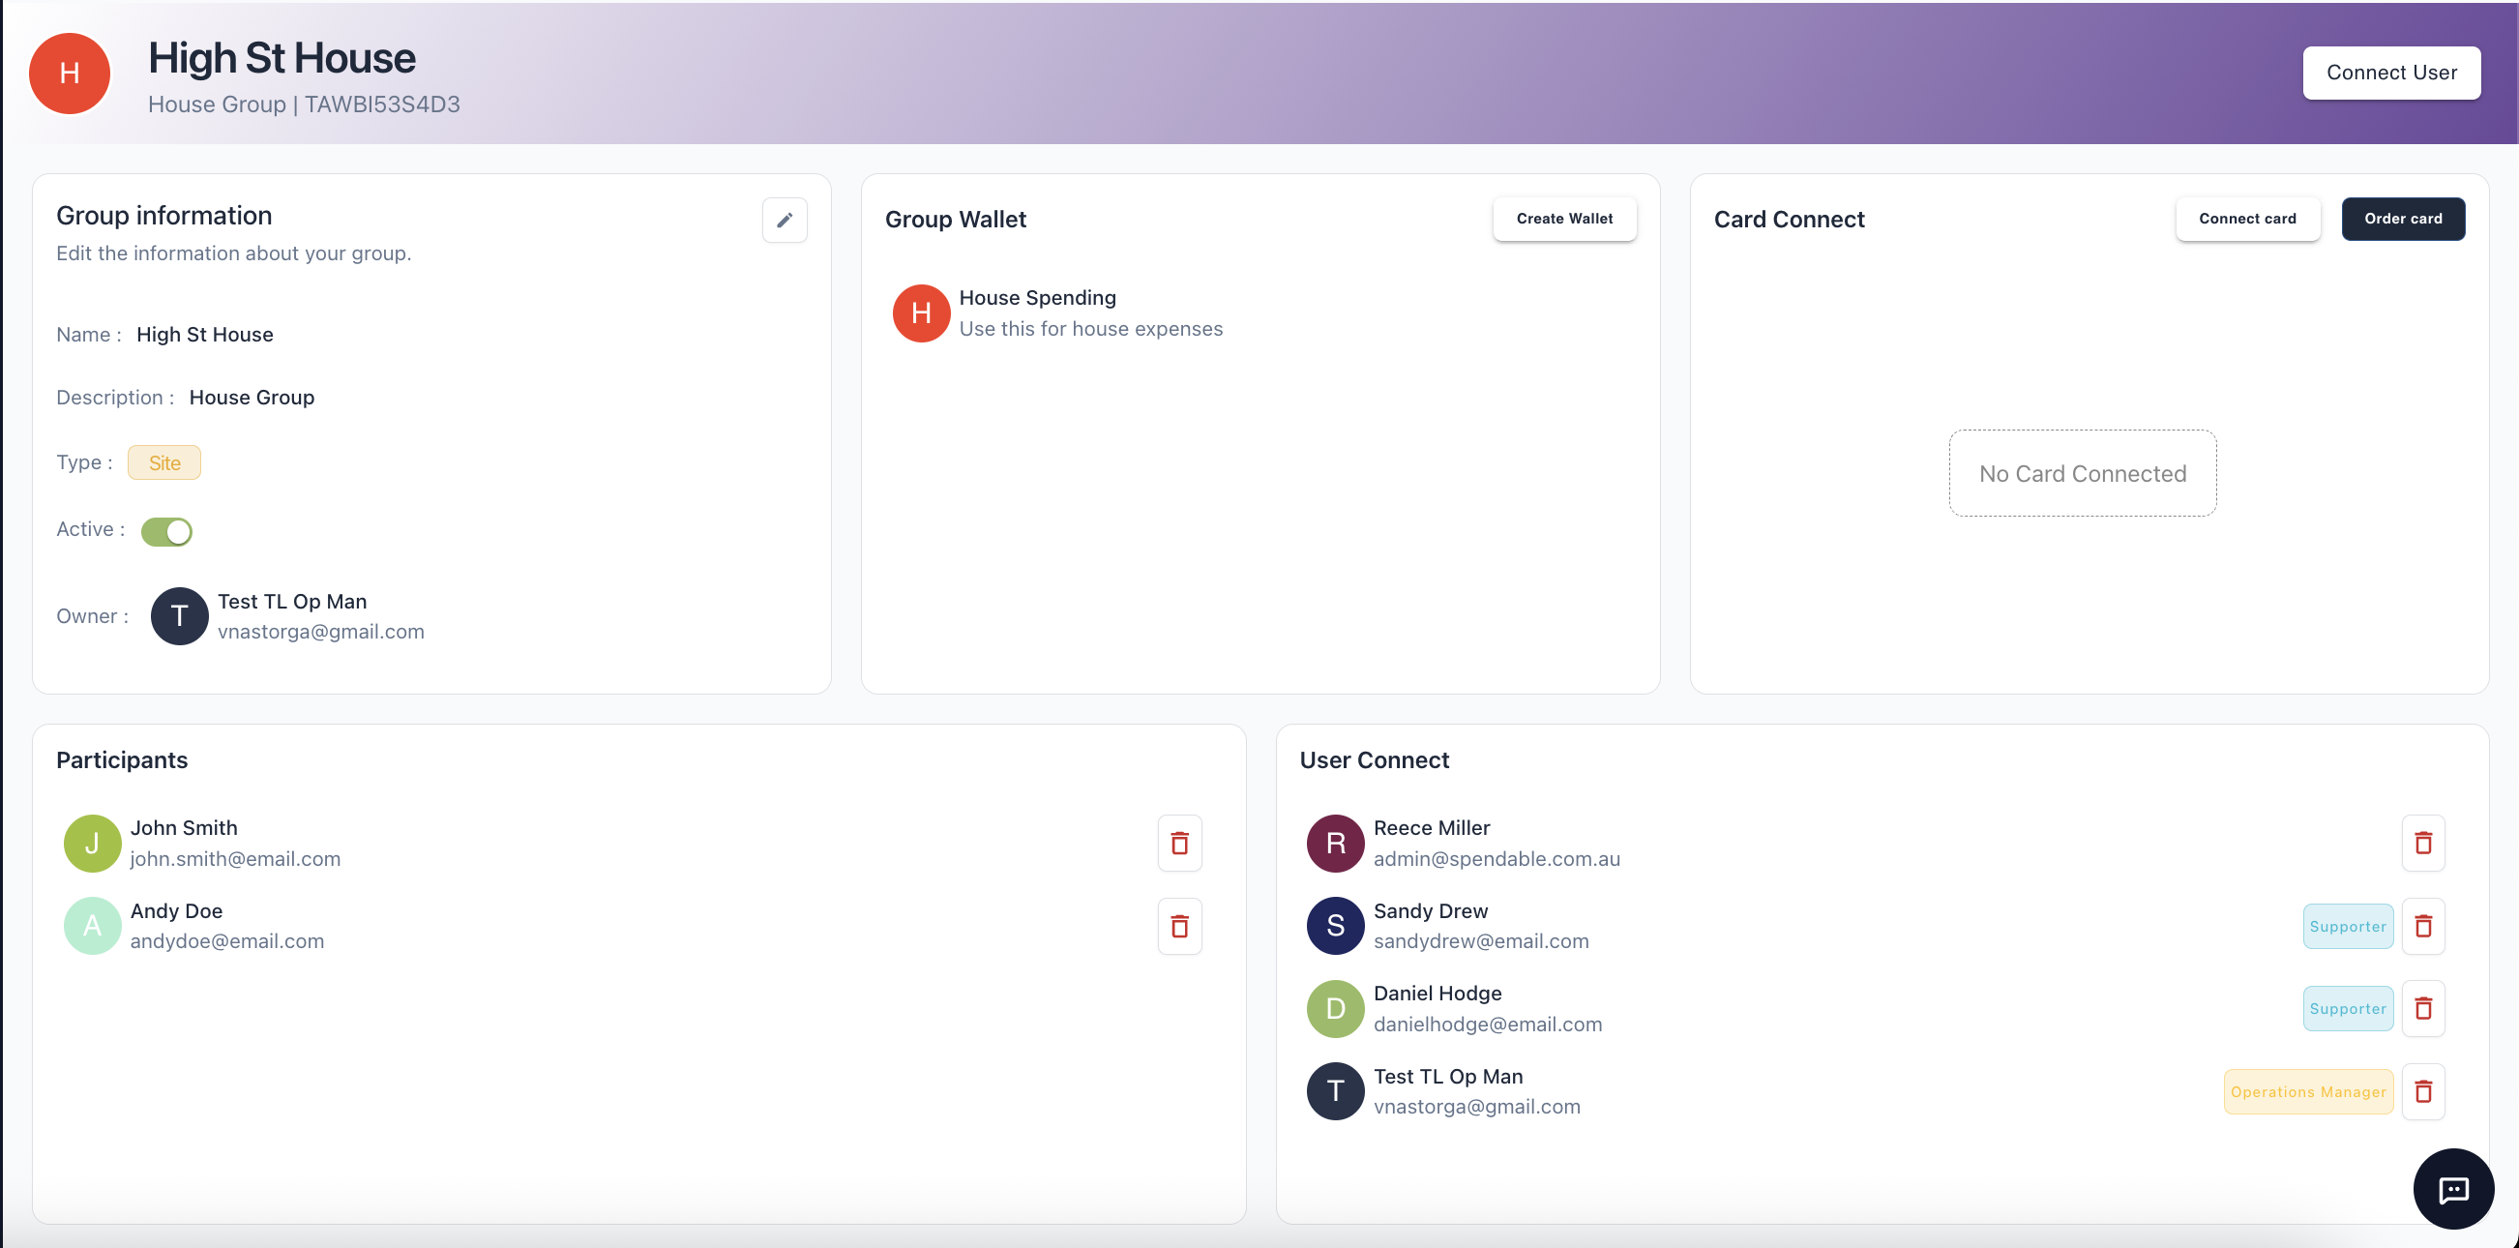Image resolution: width=2519 pixels, height=1248 pixels.
Task: Remove Test TL Op Man from User Connect
Action: (x=2422, y=1091)
